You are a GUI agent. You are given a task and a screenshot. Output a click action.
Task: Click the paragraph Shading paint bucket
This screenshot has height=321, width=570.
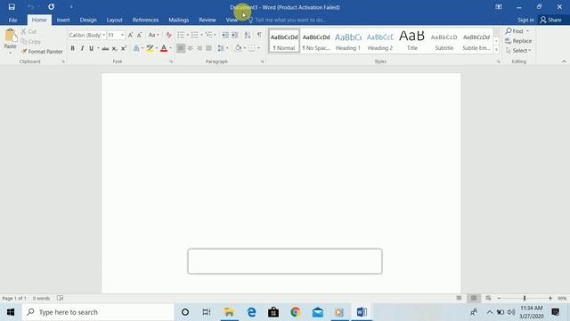pyautogui.click(x=238, y=48)
